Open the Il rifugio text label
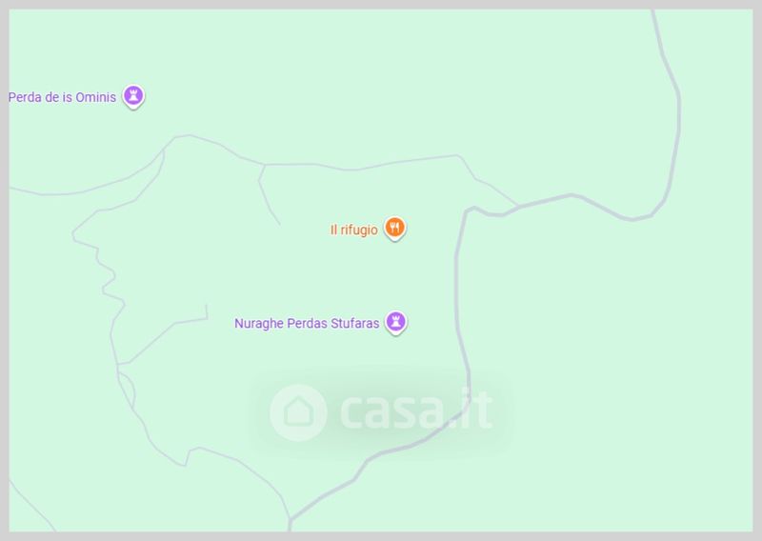This screenshot has height=541, width=762. [x=353, y=230]
